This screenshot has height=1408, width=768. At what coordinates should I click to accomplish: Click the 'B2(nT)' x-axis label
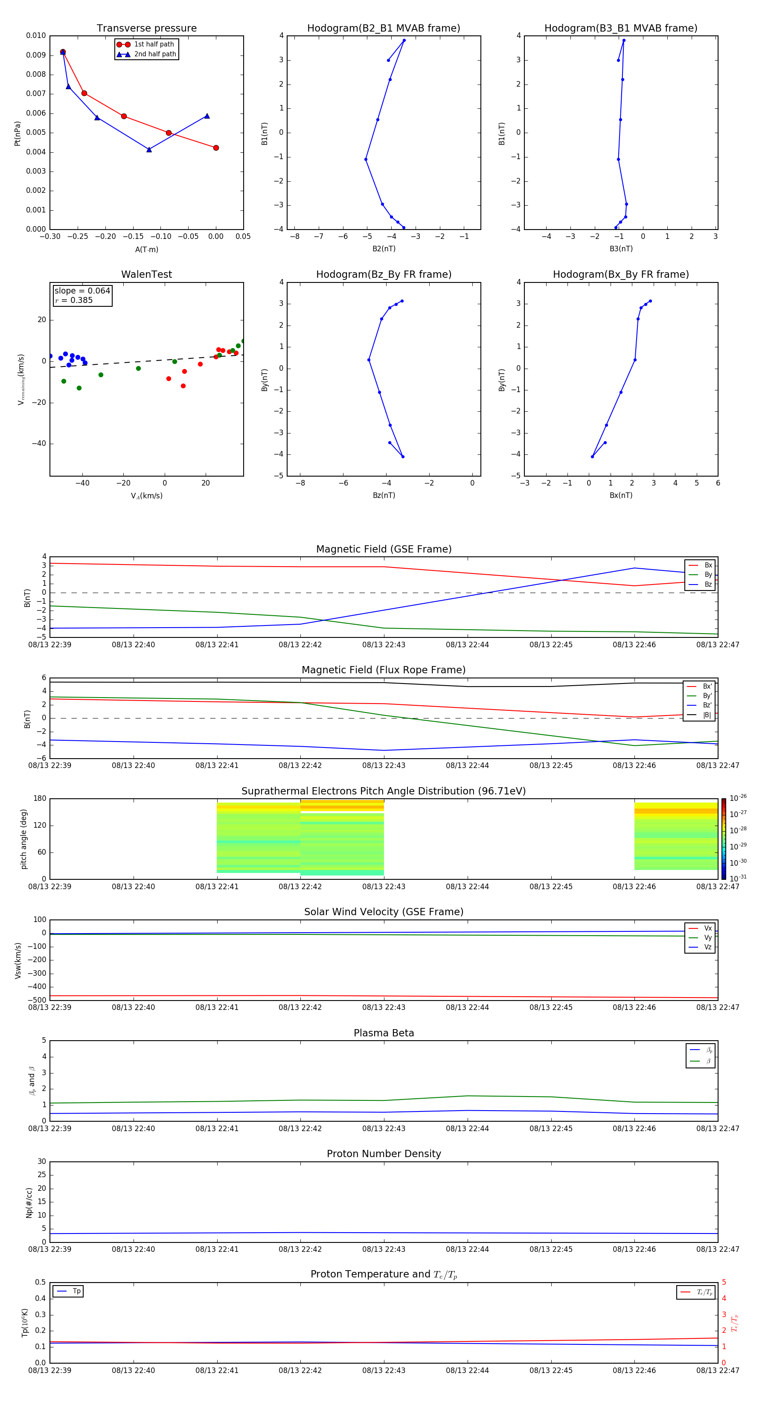pyautogui.click(x=384, y=249)
